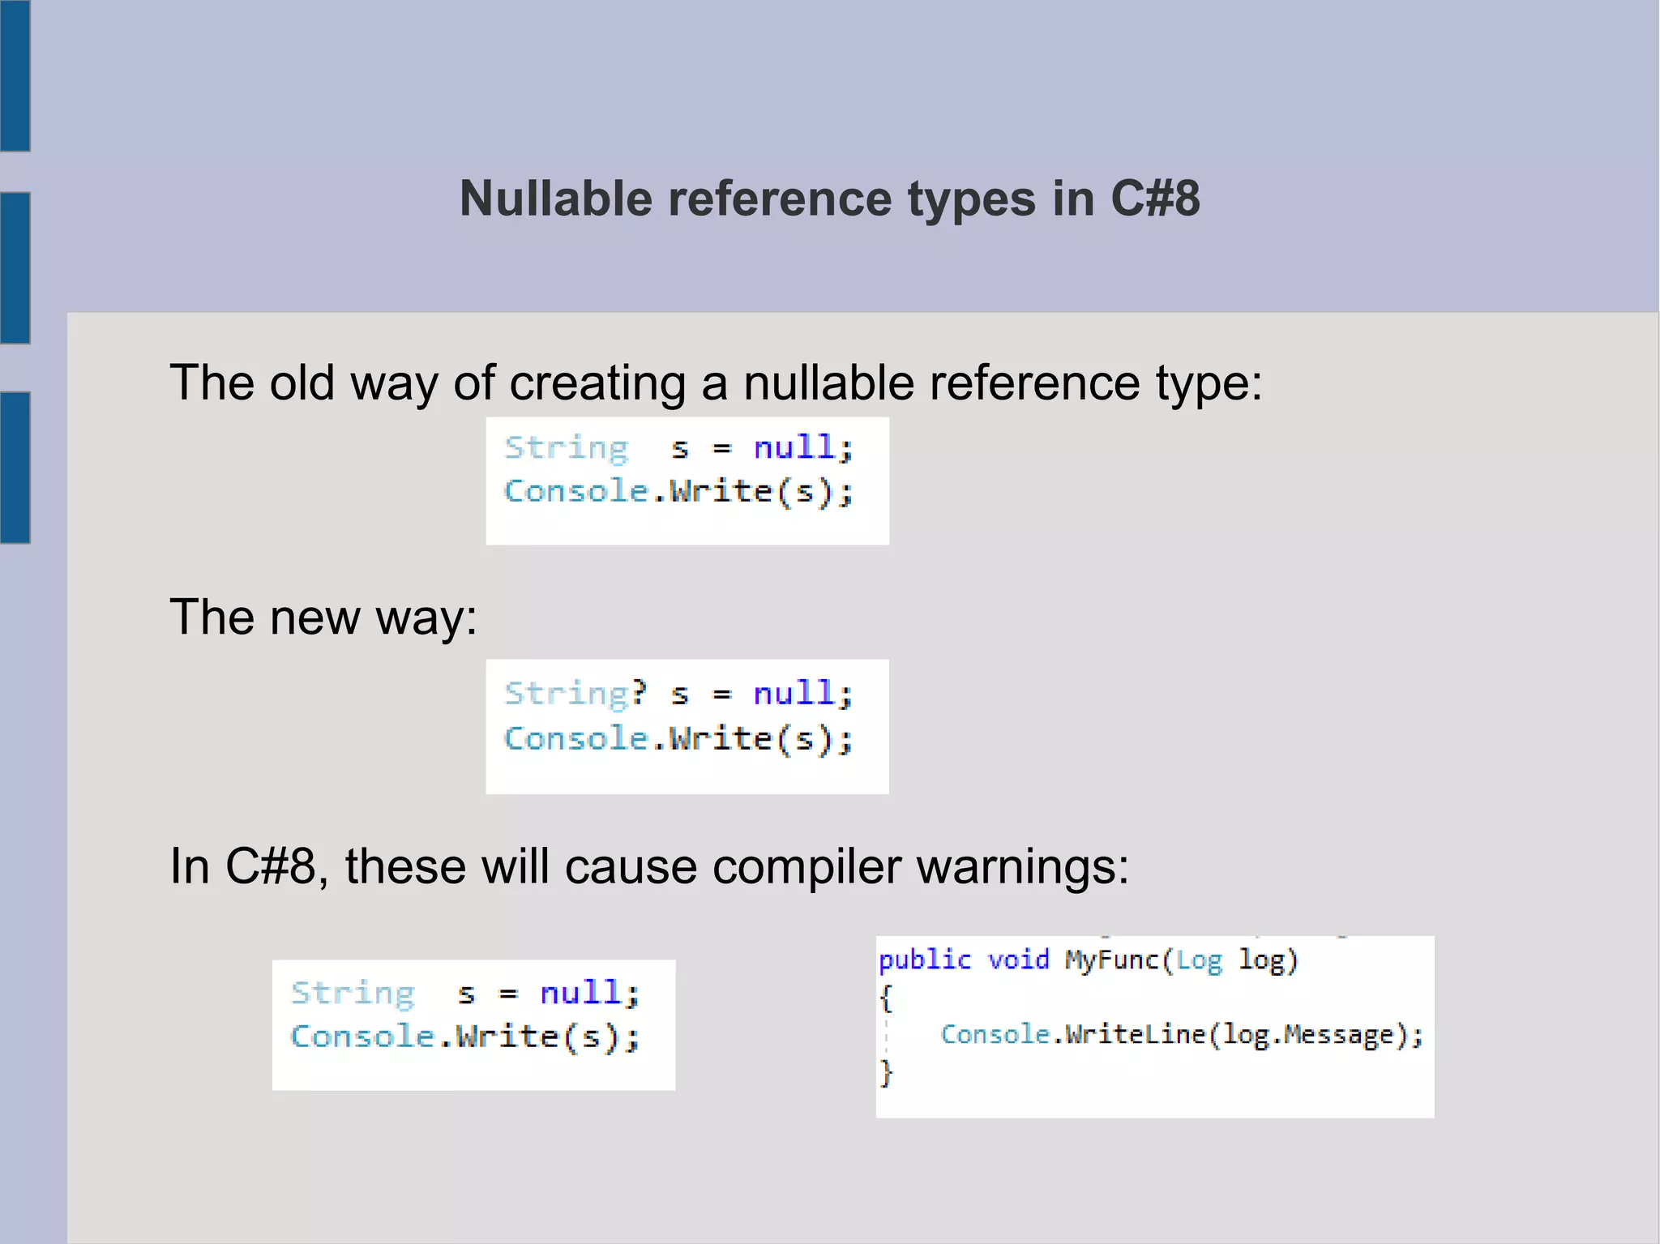The height and width of the screenshot is (1244, 1660).
Task: Click 'The new way:' text line
Action: tap(323, 617)
